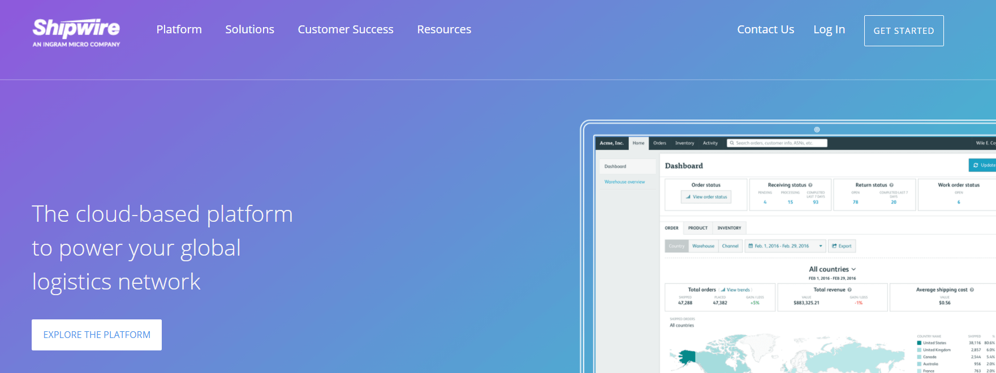This screenshot has width=996, height=373.
Task: Click the magnifier icon in search box
Action: click(732, 143)
